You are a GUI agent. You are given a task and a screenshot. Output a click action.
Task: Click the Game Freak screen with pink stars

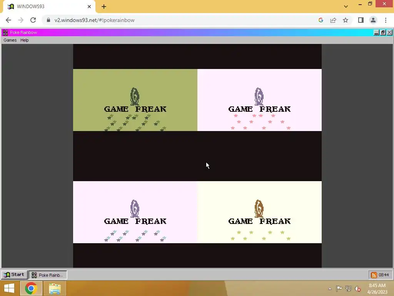click(259, 100)
